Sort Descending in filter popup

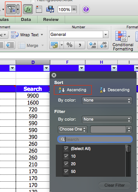pyautogui.click(x=115, y=90)
